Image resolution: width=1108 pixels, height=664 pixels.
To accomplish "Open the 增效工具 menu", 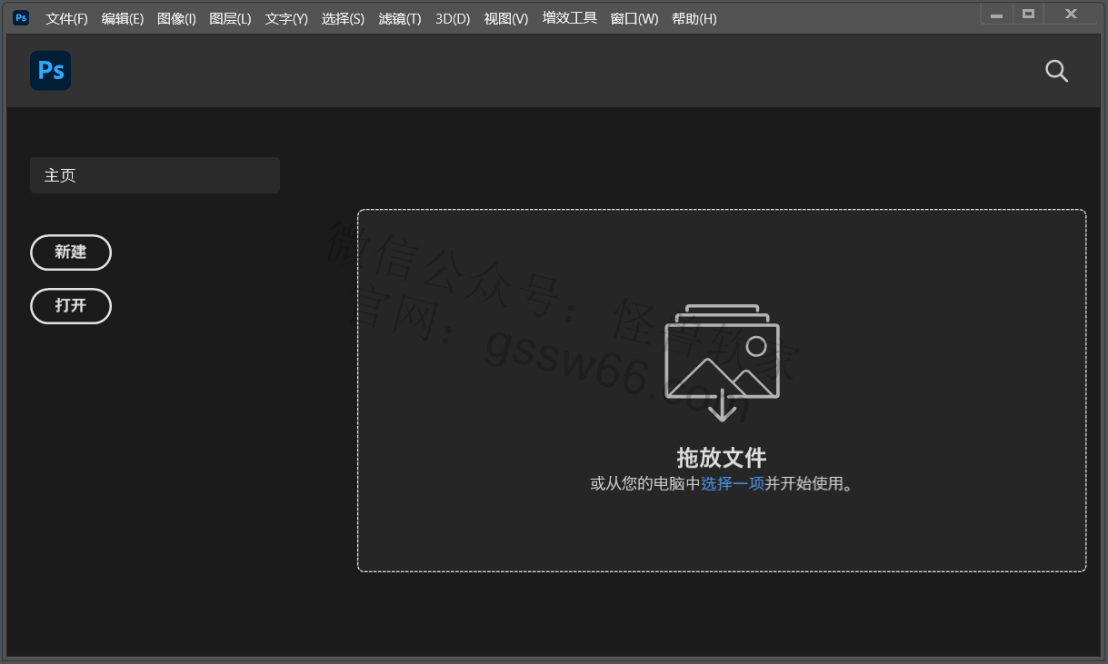I will point(569,18).
